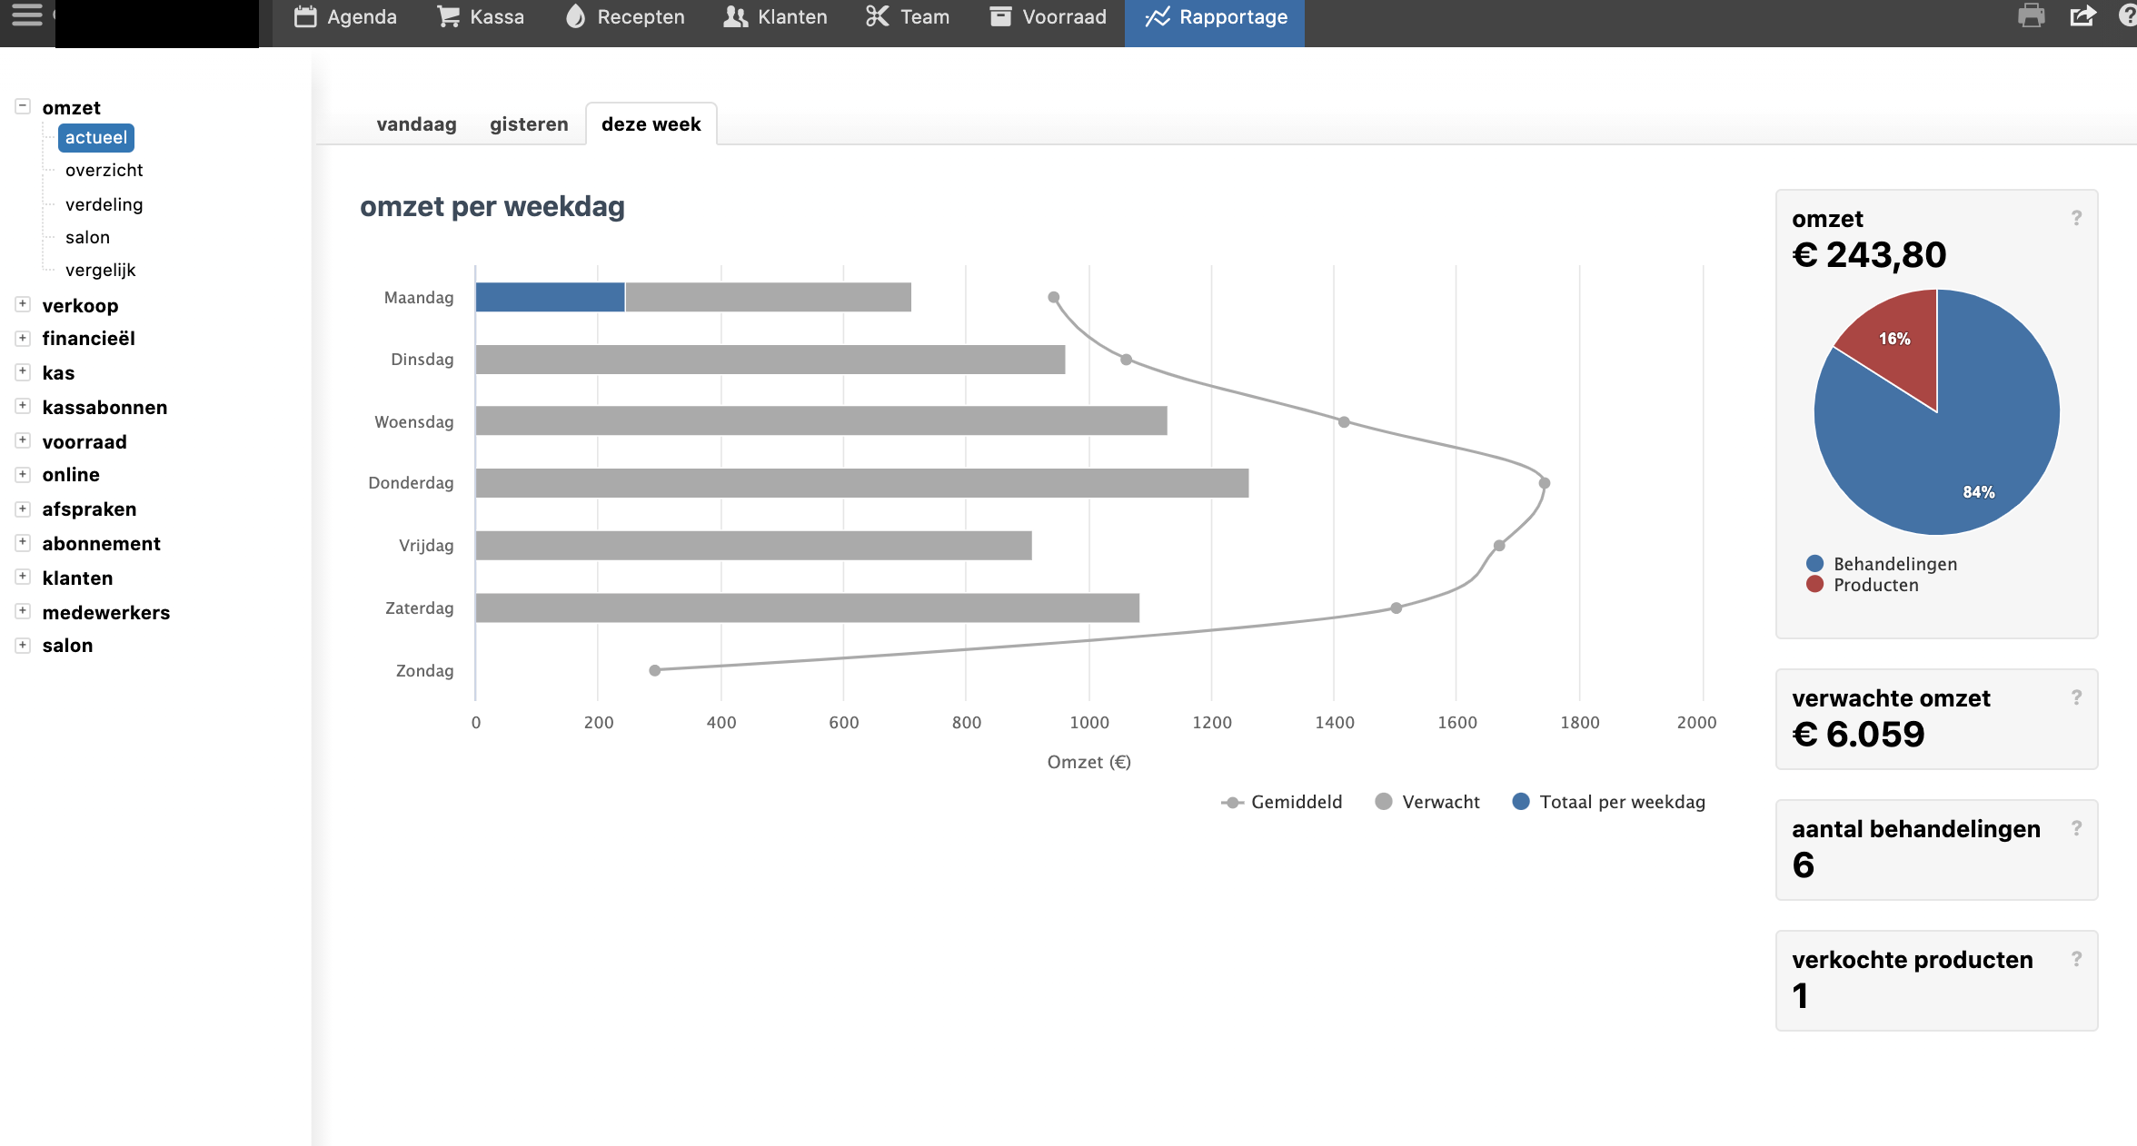2137x1146 pixels.
Task: Open Agenda calendar icon
Action: point(306,17)
